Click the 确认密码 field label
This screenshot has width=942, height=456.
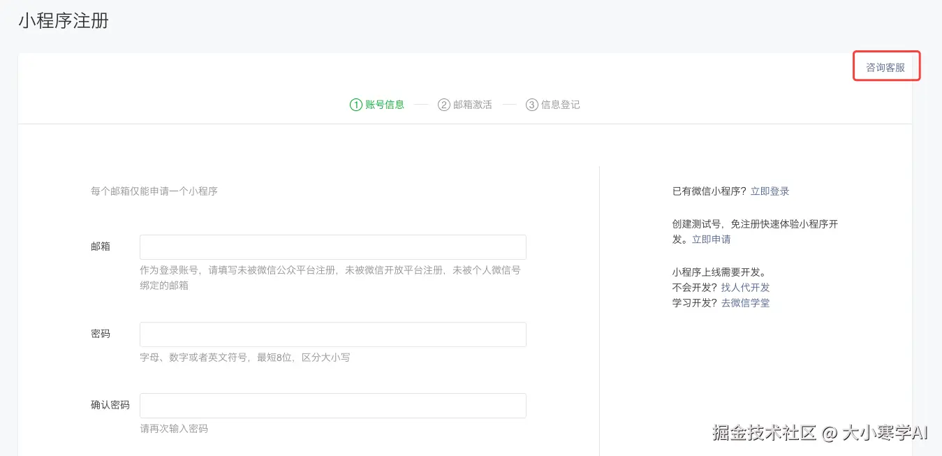click(x=110, y=405)
